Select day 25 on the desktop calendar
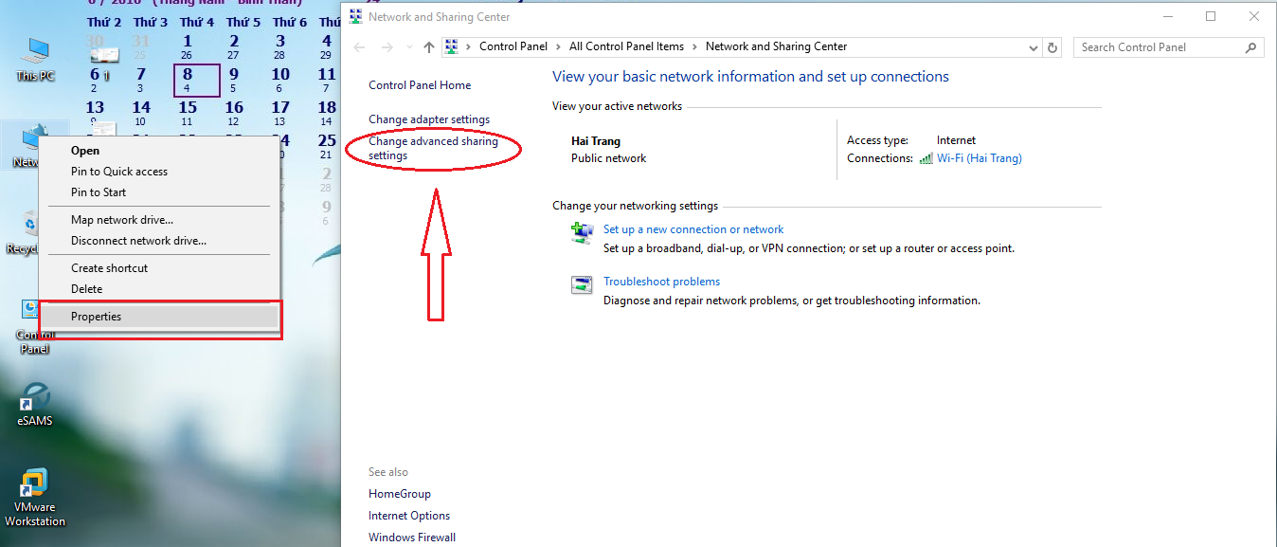Viewport: 1277px width, 547px height. 327,144
